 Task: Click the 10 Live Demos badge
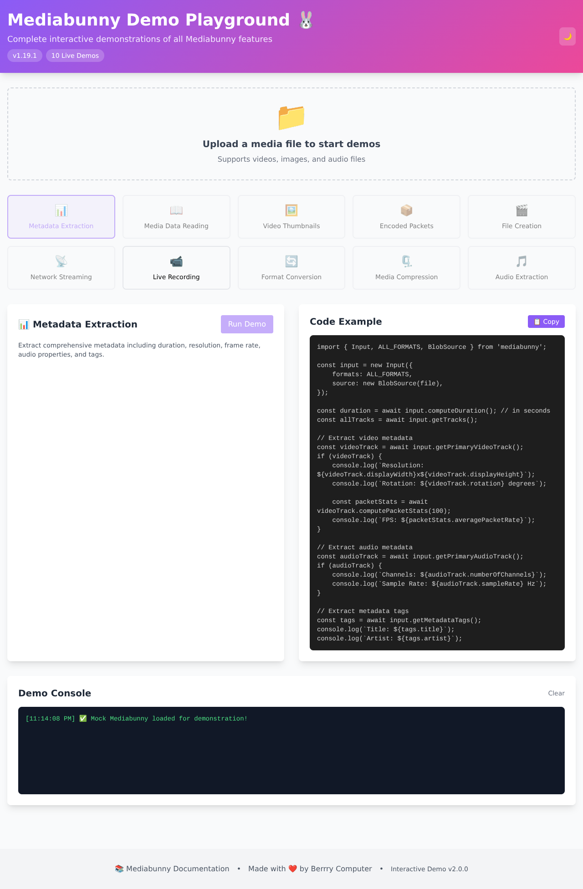pos(75,56)
